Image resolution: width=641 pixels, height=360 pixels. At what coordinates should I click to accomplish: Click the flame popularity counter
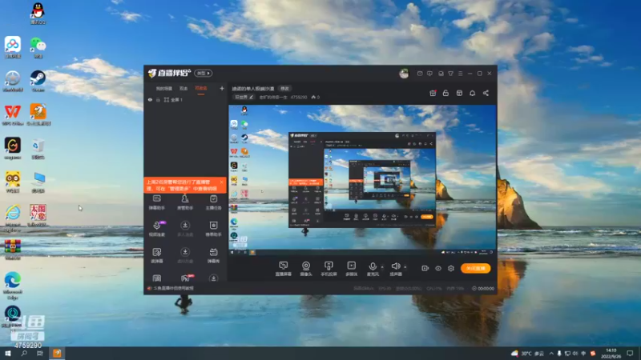(x=316, y=97)
